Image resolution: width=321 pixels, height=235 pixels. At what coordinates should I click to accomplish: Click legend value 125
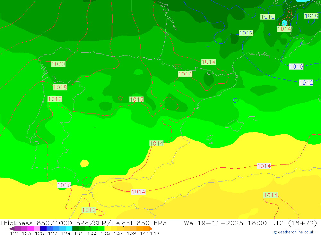[39, 233]
